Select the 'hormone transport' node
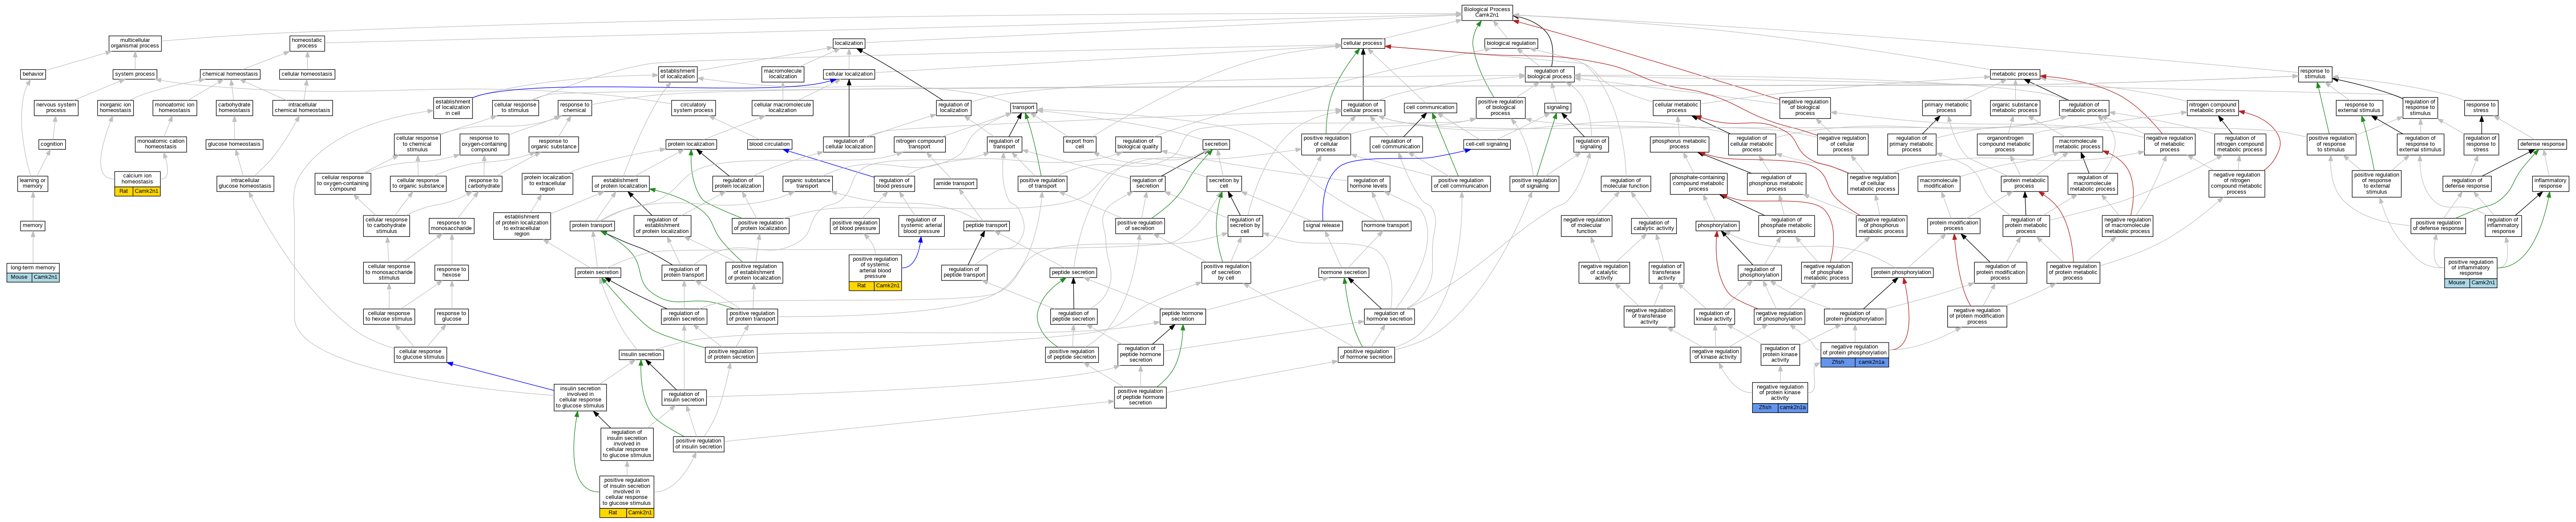2576x522 pixels. click(x=1386, y=226)
